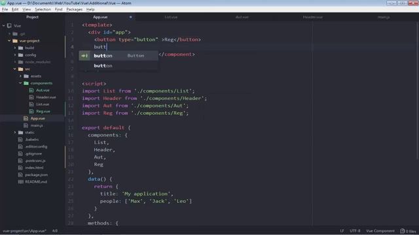
Task: Expand the static folder arrow
Action: (15, 133)
